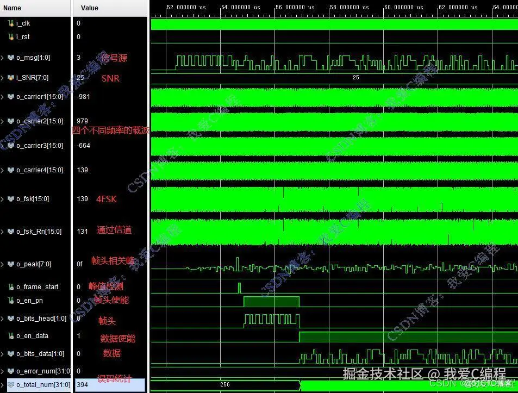
Task: Click value 979 of o_carrier2
Action: coord(82,121)
